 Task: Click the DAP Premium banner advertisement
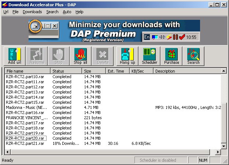click(114, 31)
